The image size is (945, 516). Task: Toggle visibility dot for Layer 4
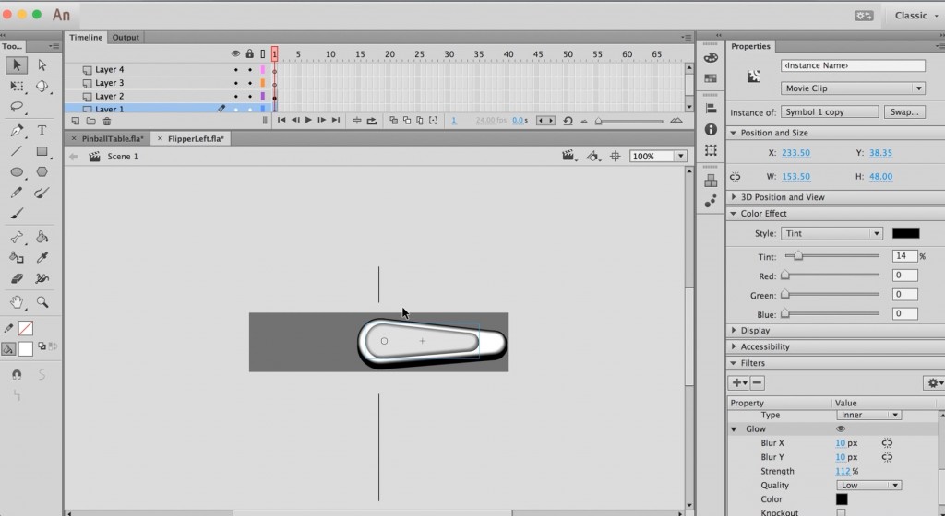point(235,70)
